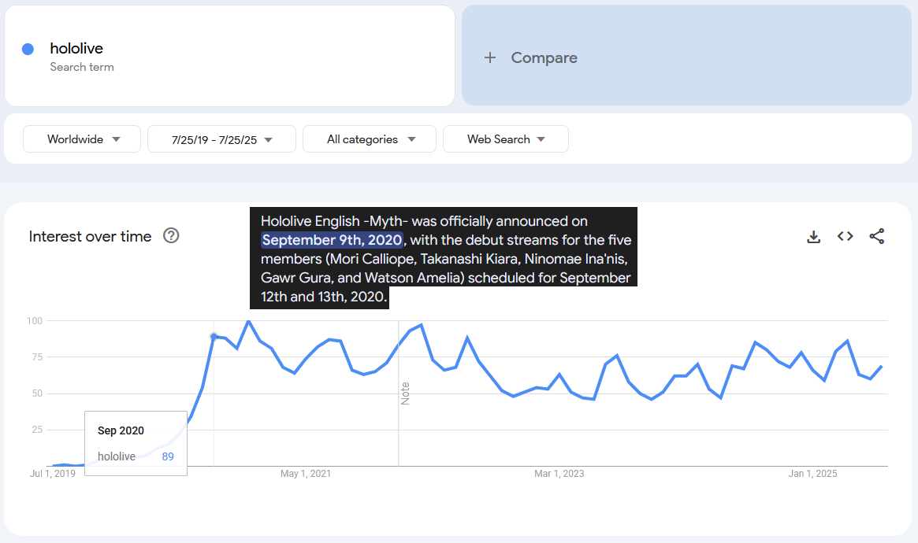
Task: Click the highlighted September 9th, 2020 text
Action: pyautogui.click(x=333, y=240)
